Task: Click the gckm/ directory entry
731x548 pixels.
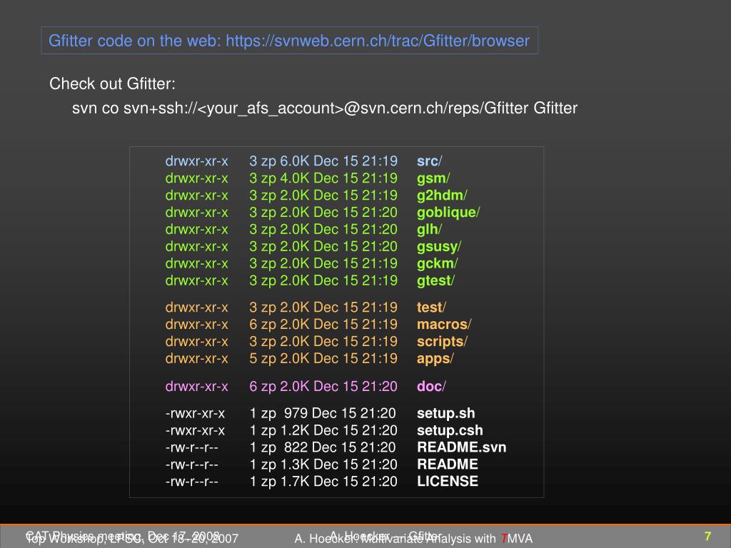Action: (438, 264)
